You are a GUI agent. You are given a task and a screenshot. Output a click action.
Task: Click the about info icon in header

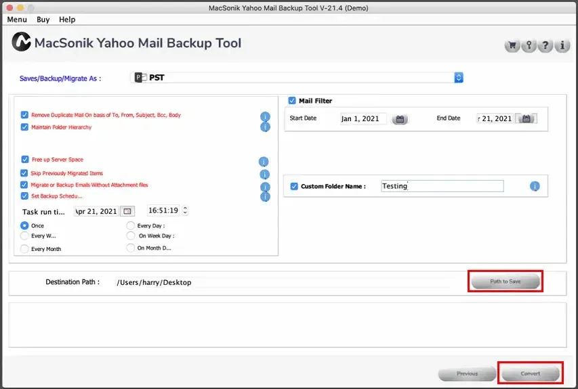click(562, 45)
